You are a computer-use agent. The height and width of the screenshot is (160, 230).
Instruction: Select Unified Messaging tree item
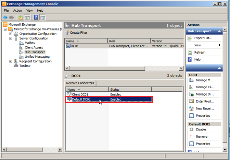37,57
